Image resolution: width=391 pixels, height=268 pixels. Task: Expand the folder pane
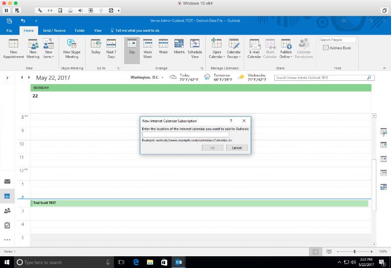click(7, 78)
